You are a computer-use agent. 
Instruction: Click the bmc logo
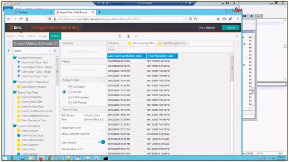(x=16, y=27)
